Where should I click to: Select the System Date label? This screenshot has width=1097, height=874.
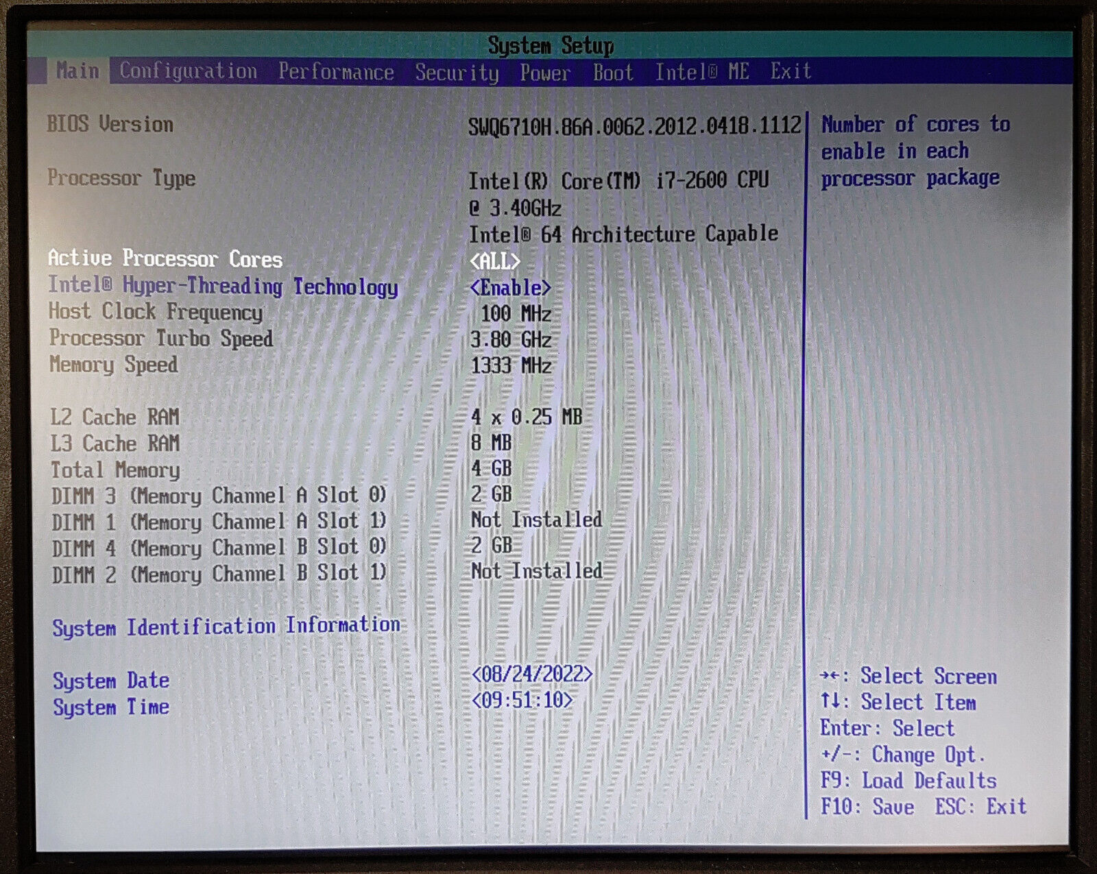coord(111,681)
